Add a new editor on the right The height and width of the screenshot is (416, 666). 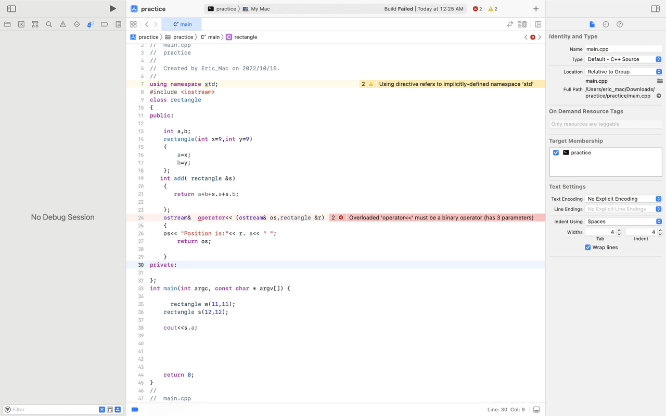[538, 24]
